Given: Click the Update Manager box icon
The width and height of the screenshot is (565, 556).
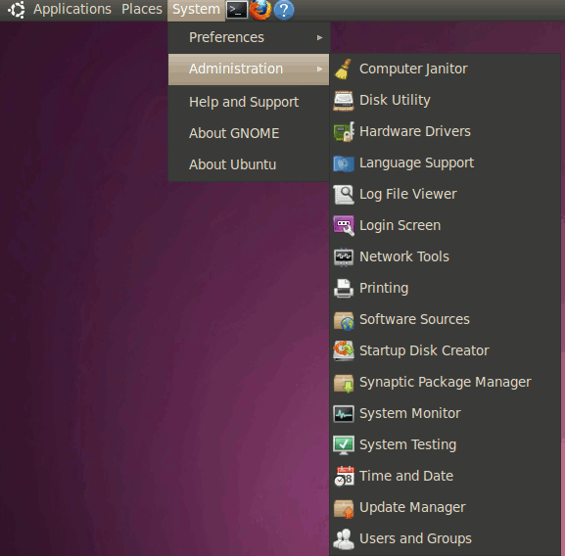Looking at the screenshot, I should (x=344, y=508).
